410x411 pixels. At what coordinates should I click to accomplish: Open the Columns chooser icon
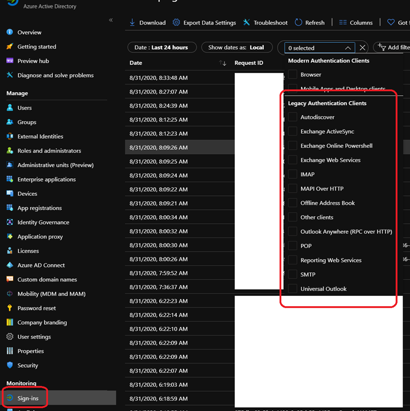tap(343, 22)
